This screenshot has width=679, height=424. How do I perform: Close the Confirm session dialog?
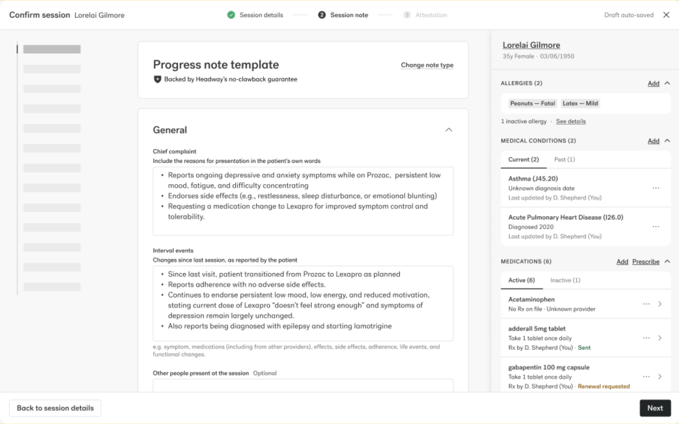click(666, 15)
